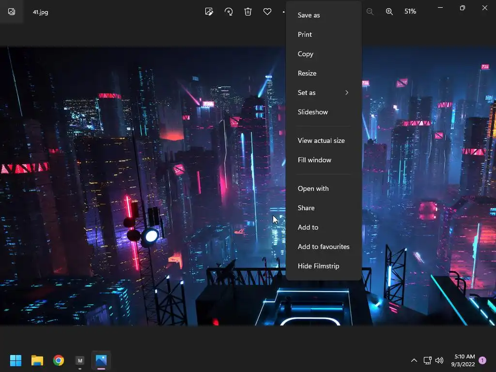Choose Share in the menu
The image size is (496, 372).
[x=324, y=208]
